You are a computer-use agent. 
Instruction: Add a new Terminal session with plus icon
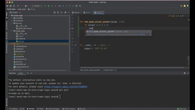point(28,73)
